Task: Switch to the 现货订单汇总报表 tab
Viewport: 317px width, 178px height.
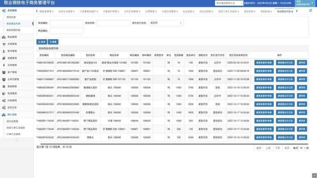Action: (x=227, y=11)
